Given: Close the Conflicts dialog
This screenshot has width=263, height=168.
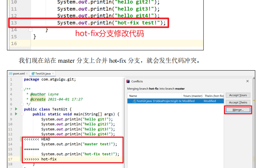Looking at the screenshot, I should pos(247,81).
